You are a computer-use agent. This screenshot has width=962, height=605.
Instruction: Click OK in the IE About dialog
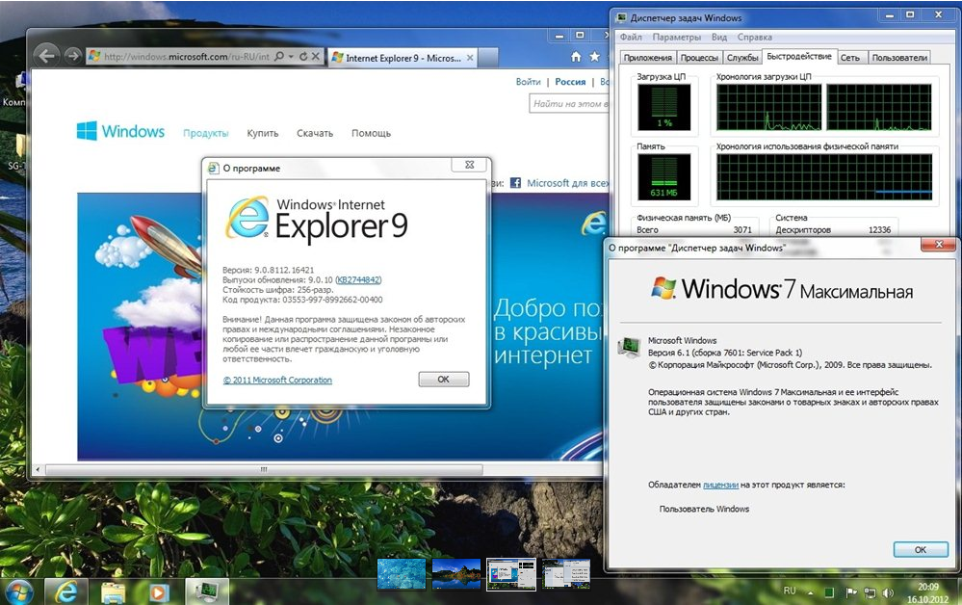444,380
